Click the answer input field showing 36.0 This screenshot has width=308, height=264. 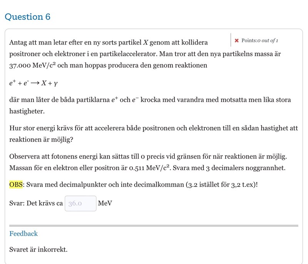80,203
